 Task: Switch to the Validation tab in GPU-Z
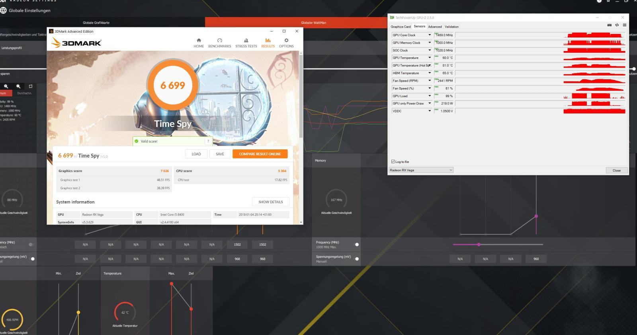coord(451,27)
